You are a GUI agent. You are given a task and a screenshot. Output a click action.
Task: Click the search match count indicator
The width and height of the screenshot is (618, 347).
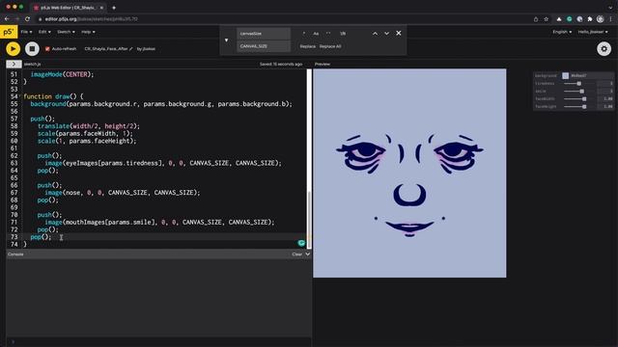pos(343,34)
